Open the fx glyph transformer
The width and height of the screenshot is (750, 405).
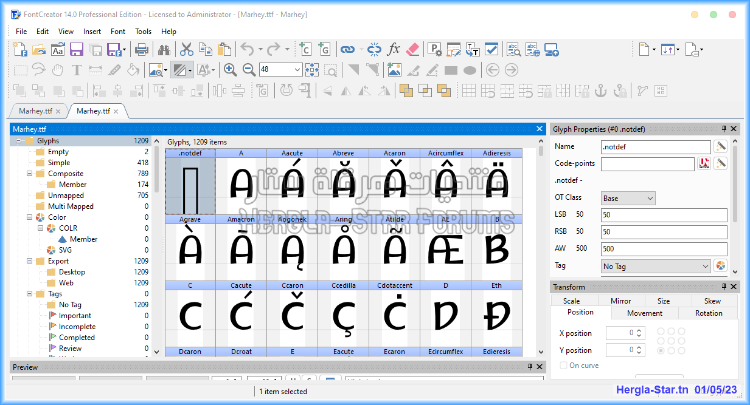(x=394, y=50)
